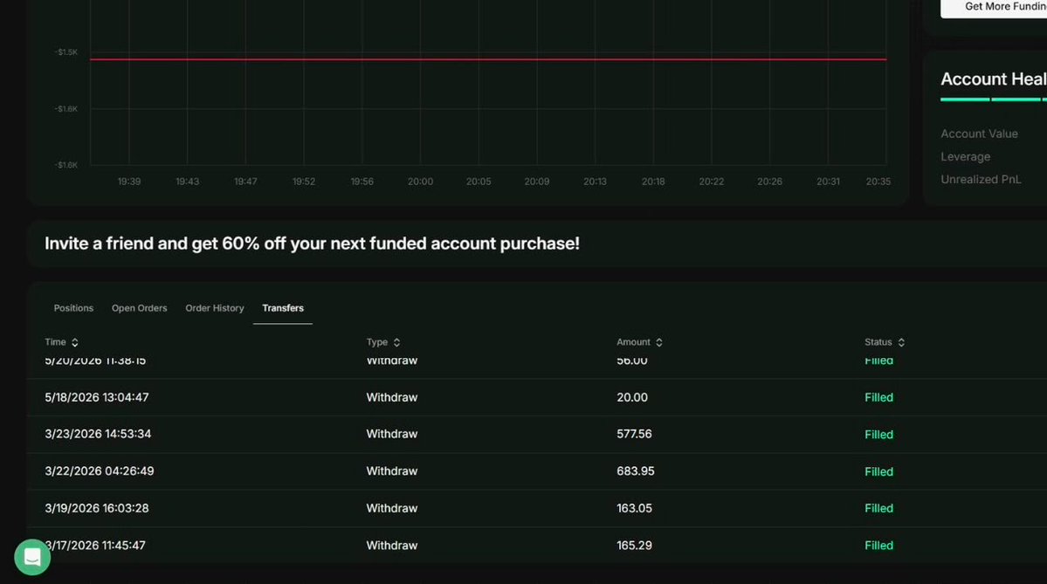Select the Transfers tab
The height and width of the screenshot is (584, 1047).
coord(282,308)
